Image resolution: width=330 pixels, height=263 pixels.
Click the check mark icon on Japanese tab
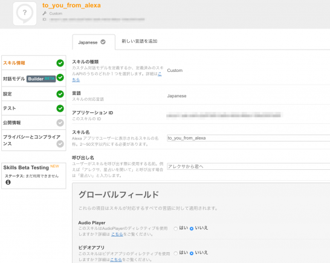click(103, 42)
